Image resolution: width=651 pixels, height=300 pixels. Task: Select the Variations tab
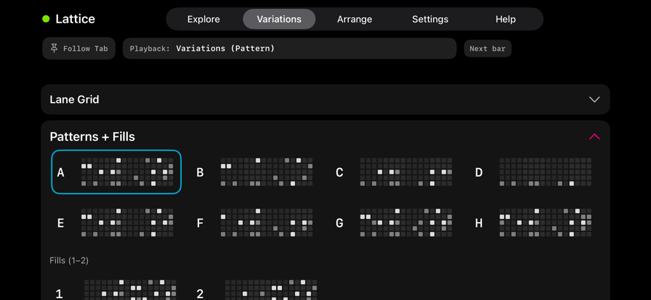tap(279, 19)
